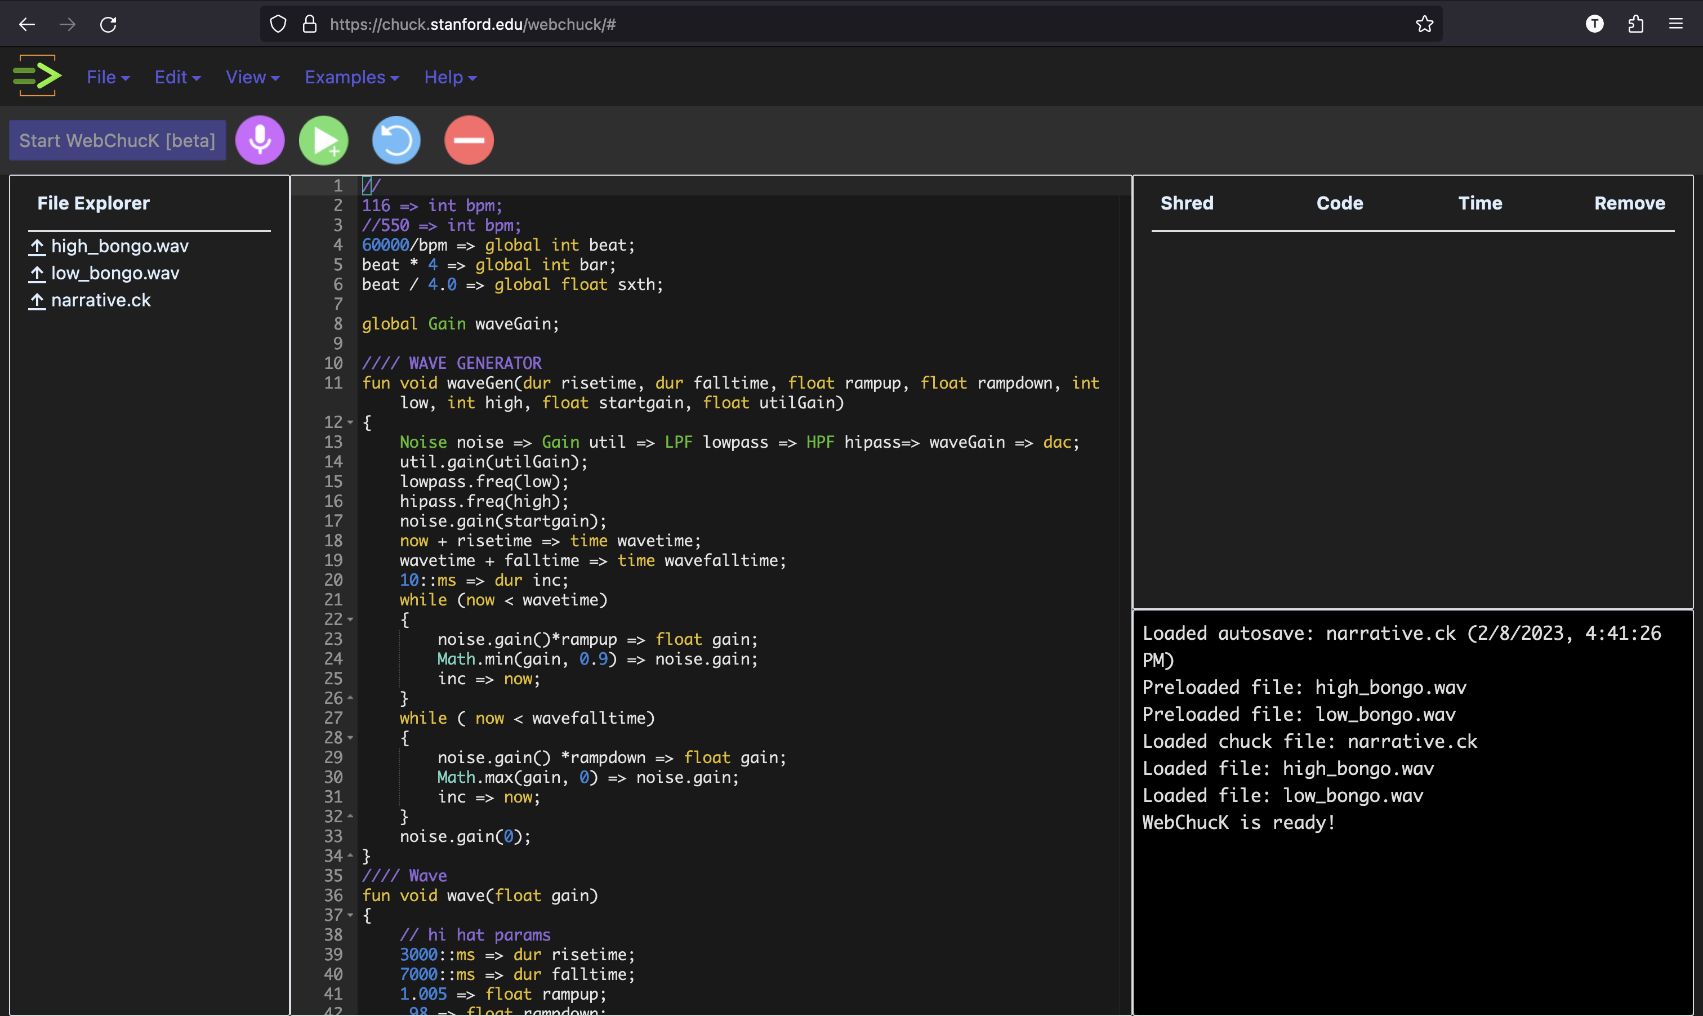Open the browser hamburger menu
The image size is (1703, 1016).
[x=1675, y=24]
